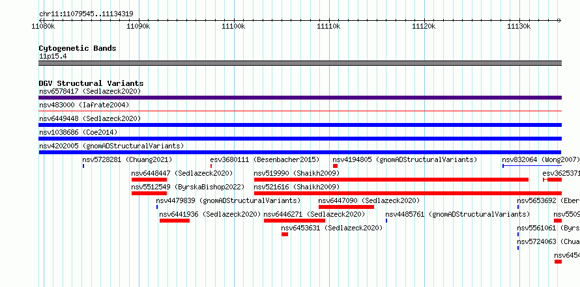Select the dark purple nsv6578417 variant bar
Image resolution: width=580 pixels, height=287 pixels.
click(300, 98)
